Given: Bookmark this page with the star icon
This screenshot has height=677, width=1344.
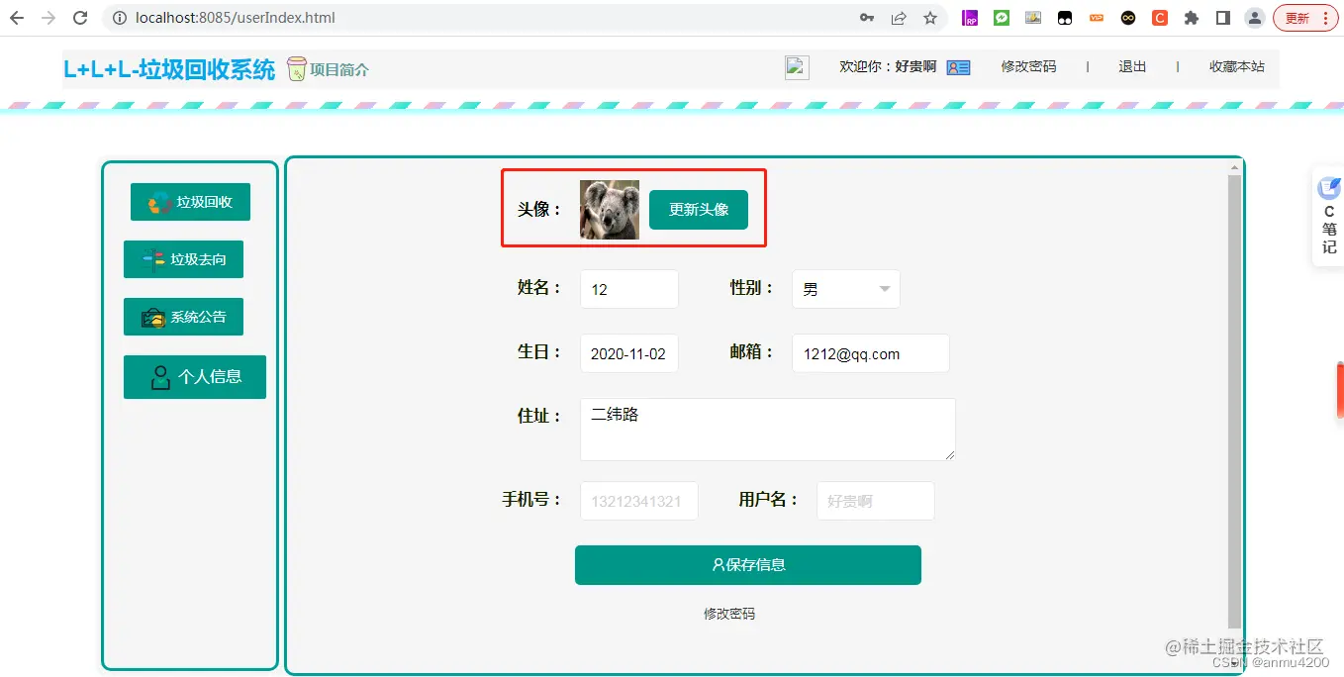Looking at the screenshot, I should pos(930,18).
